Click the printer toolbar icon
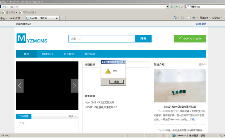 coord(194,18)
